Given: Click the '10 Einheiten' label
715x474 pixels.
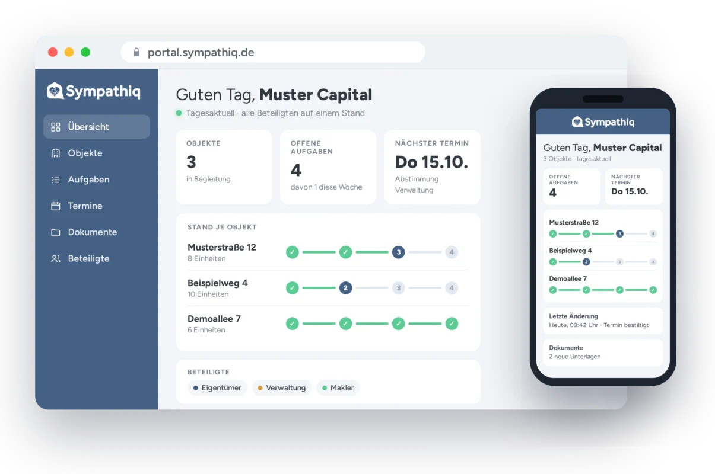Looking at the screenshot, I should (x=208, y=294).
